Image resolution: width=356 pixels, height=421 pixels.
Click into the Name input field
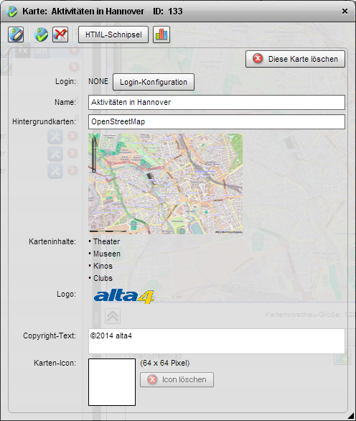click(x=217, y=102)
